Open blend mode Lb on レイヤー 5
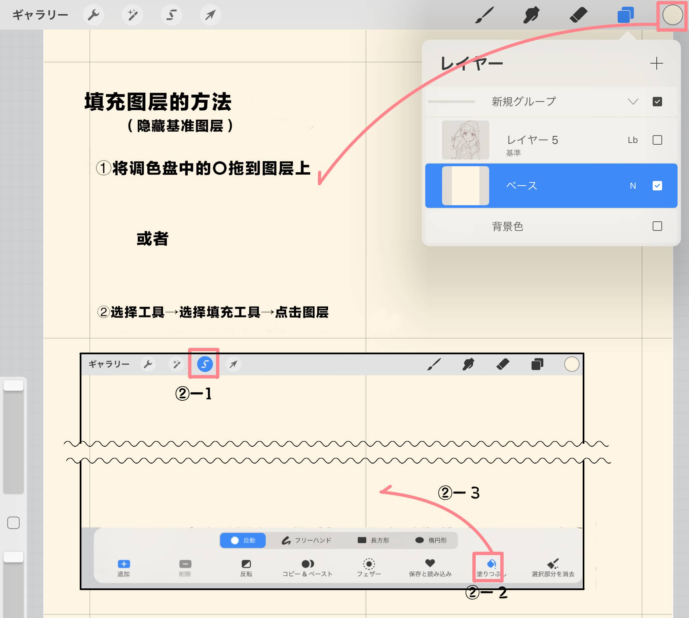 [632, 140]
